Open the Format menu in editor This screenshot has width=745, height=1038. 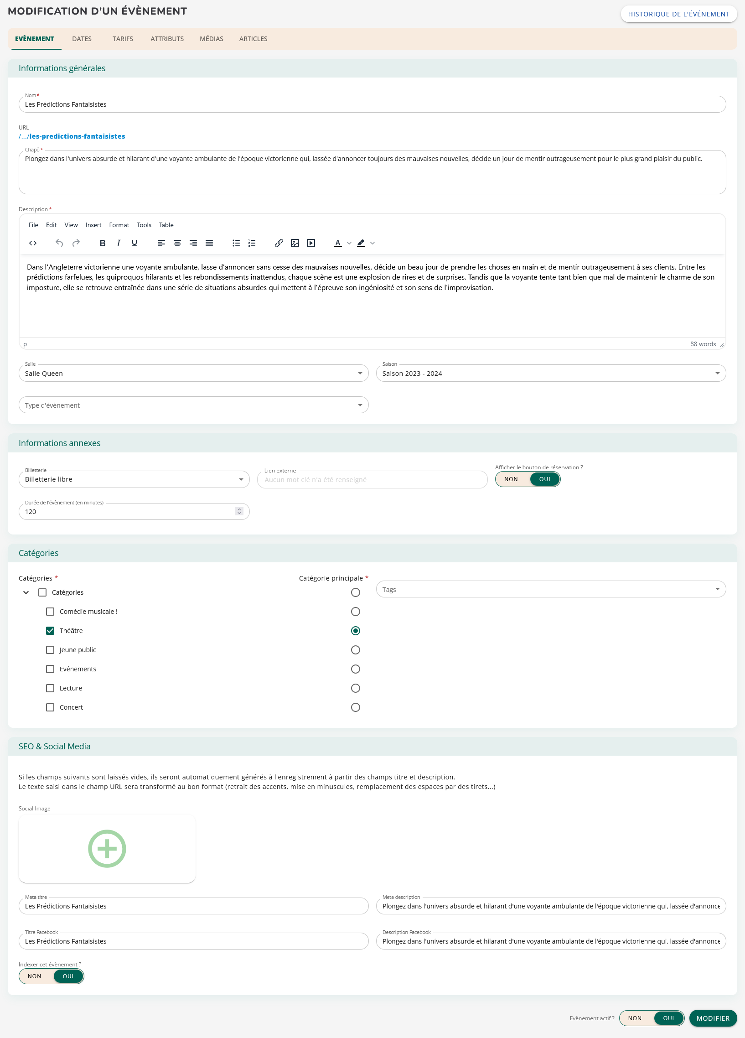tap(119, 225)
